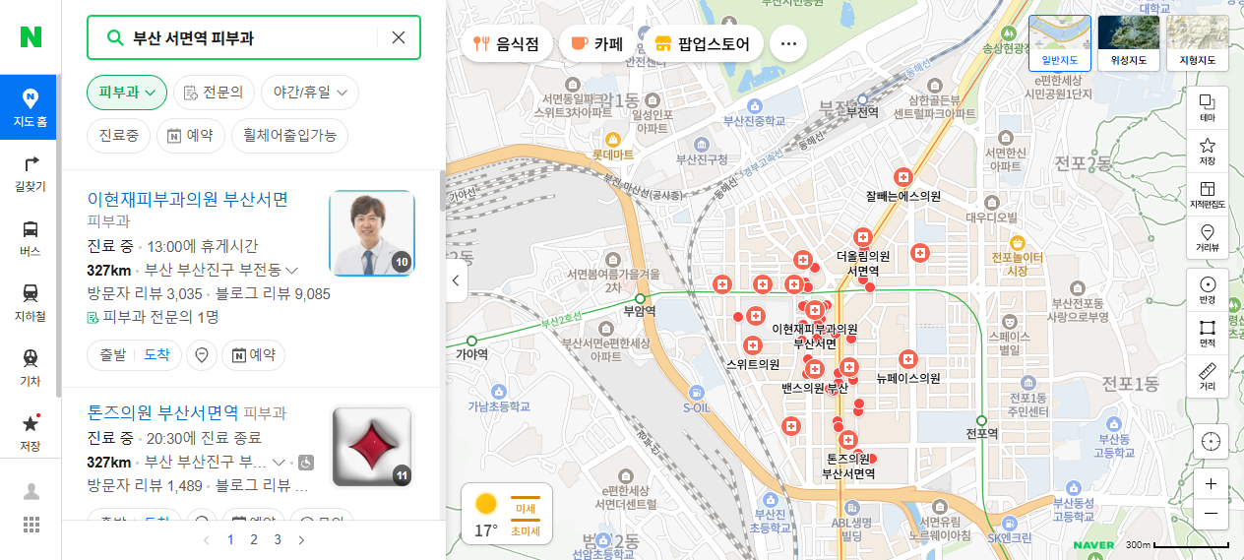Click the 거리뷰 street view tool
1244x560 pixels.
point(1208,238)
